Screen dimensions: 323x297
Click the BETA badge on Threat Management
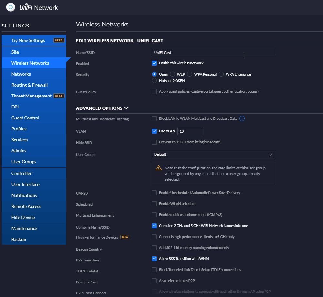pyautogui.click(x=59, y=96)
